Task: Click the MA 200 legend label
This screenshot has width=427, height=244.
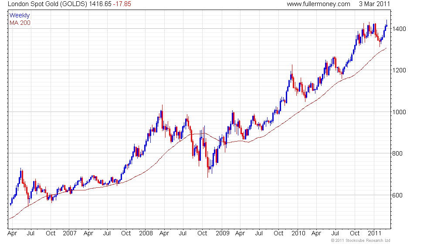Action: pos(20,23)
